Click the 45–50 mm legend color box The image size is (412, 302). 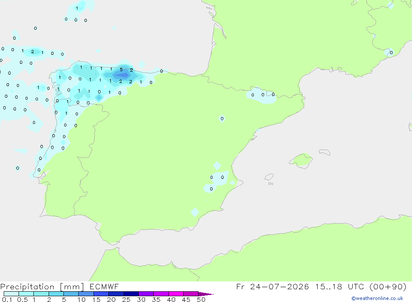click(191, 294)
